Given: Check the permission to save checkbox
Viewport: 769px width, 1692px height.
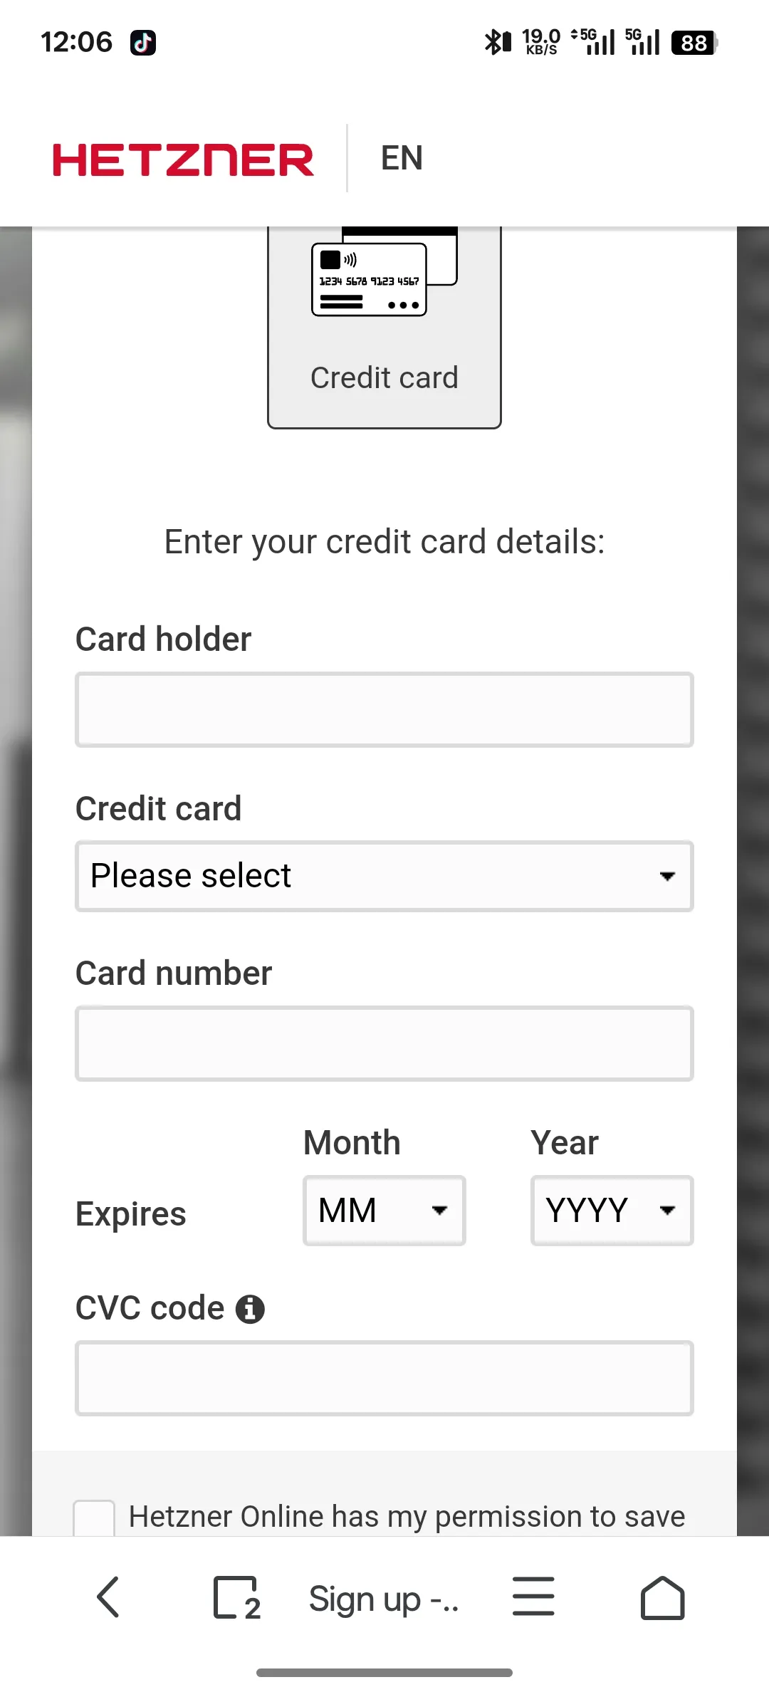Looking at the screenshot, I should tap(94, 1518).
